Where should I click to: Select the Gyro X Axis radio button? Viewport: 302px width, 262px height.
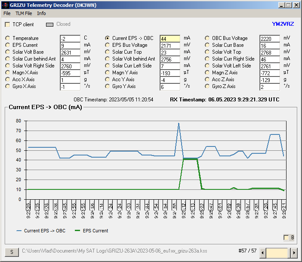pyautogui.click(x=7, y=86)
